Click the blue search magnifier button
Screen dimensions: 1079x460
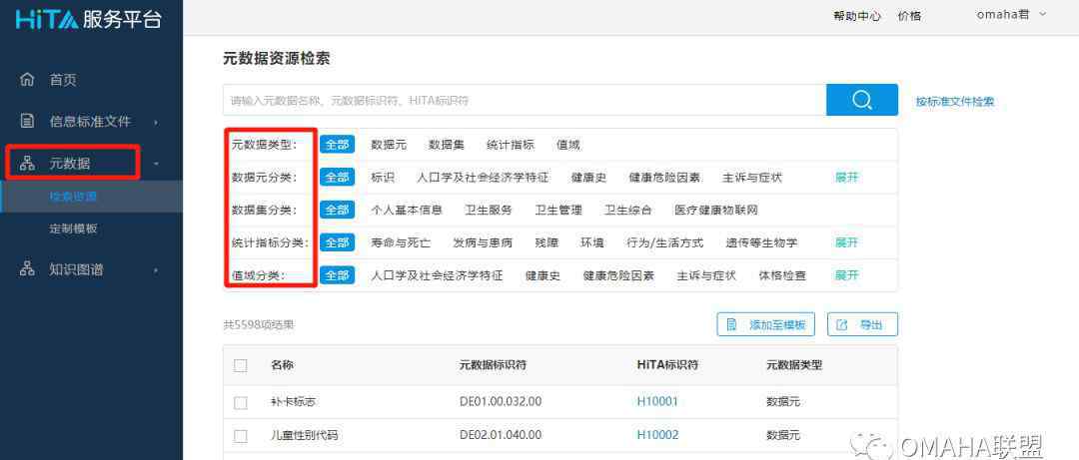click(x=861, y=100)
